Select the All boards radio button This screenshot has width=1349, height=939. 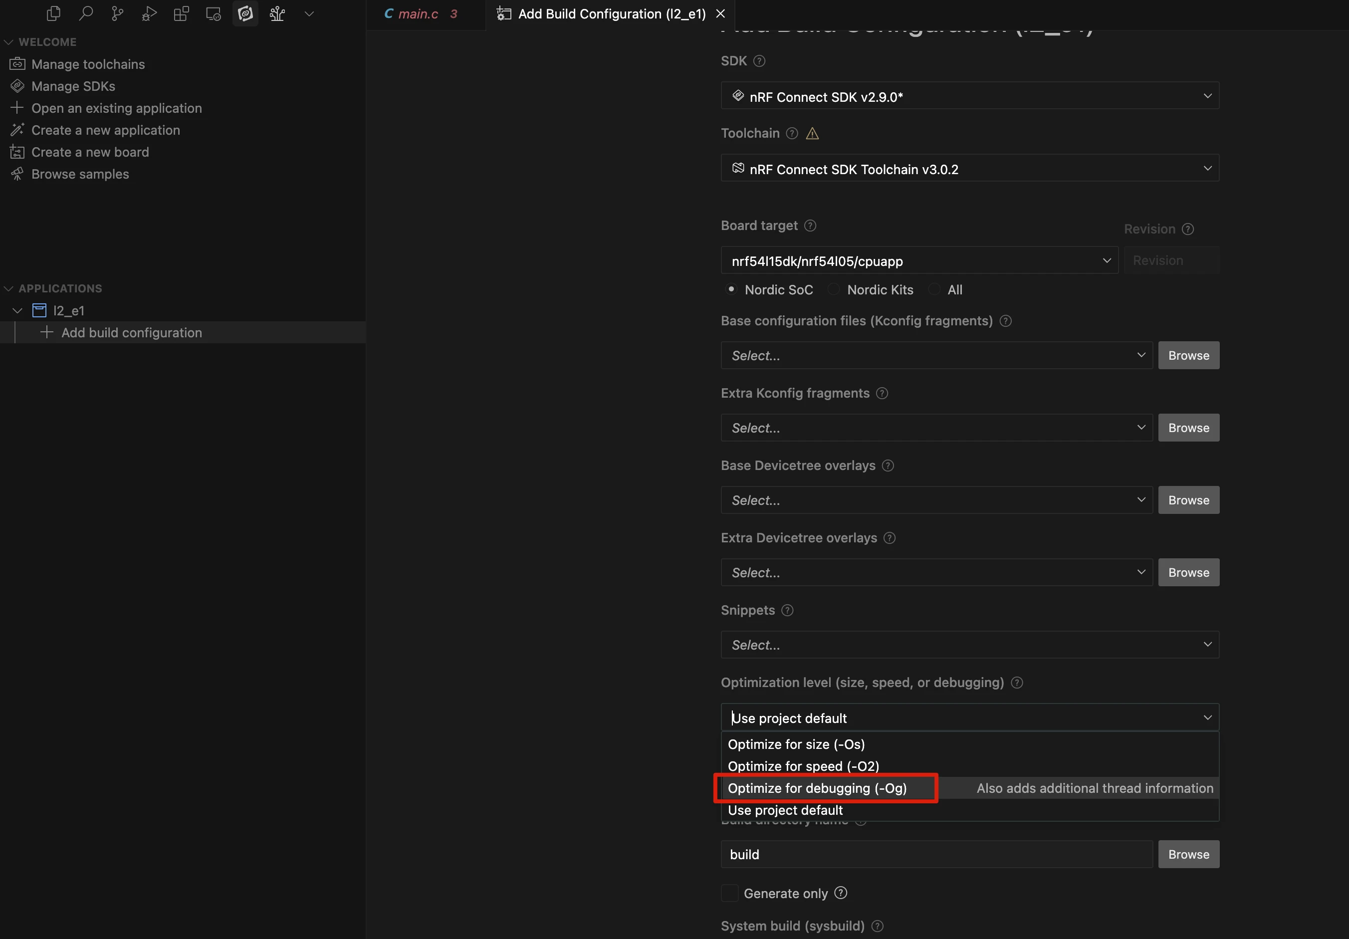pos(933,289)
